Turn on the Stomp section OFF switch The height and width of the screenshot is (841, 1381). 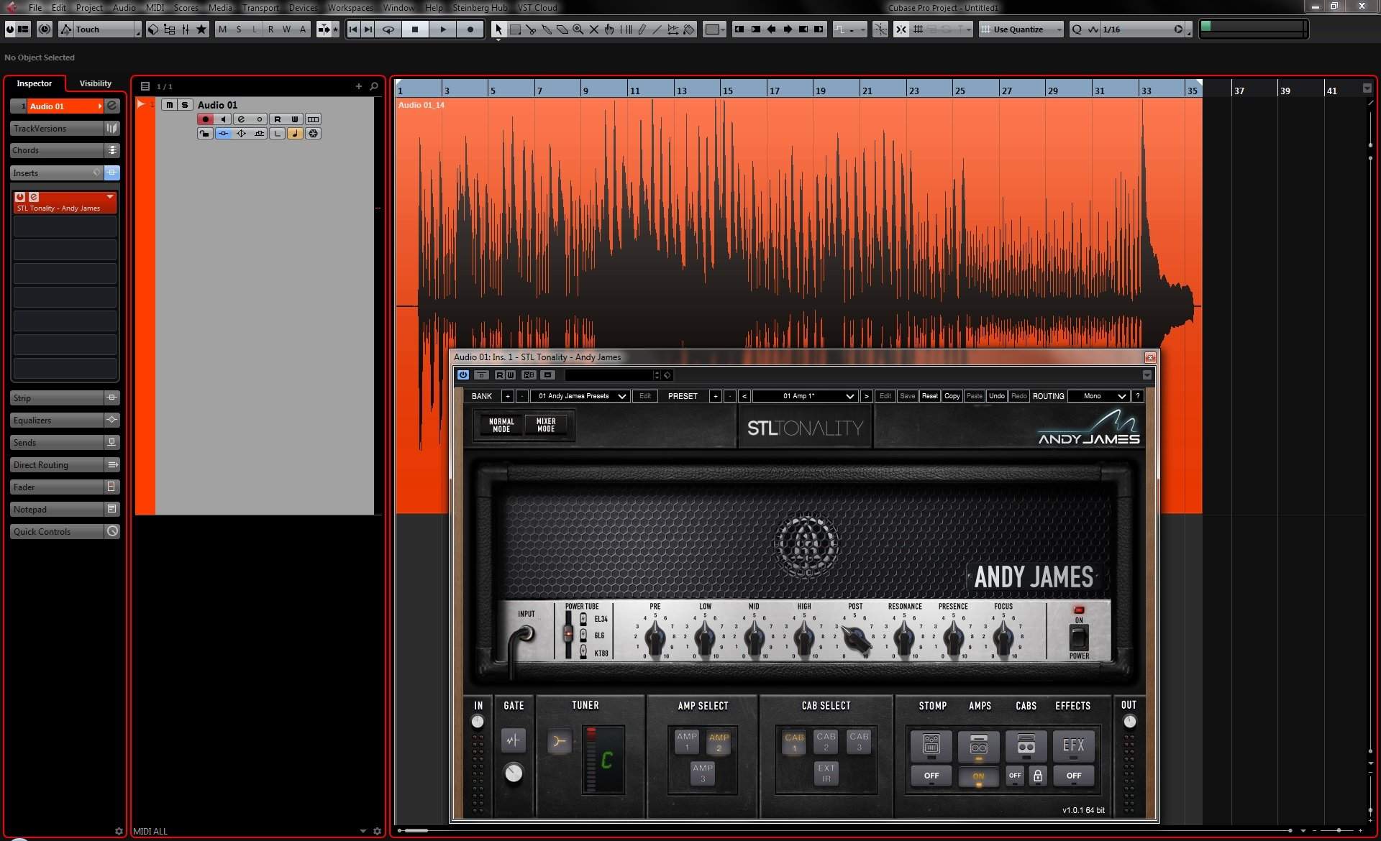click(x=931, y=776)
